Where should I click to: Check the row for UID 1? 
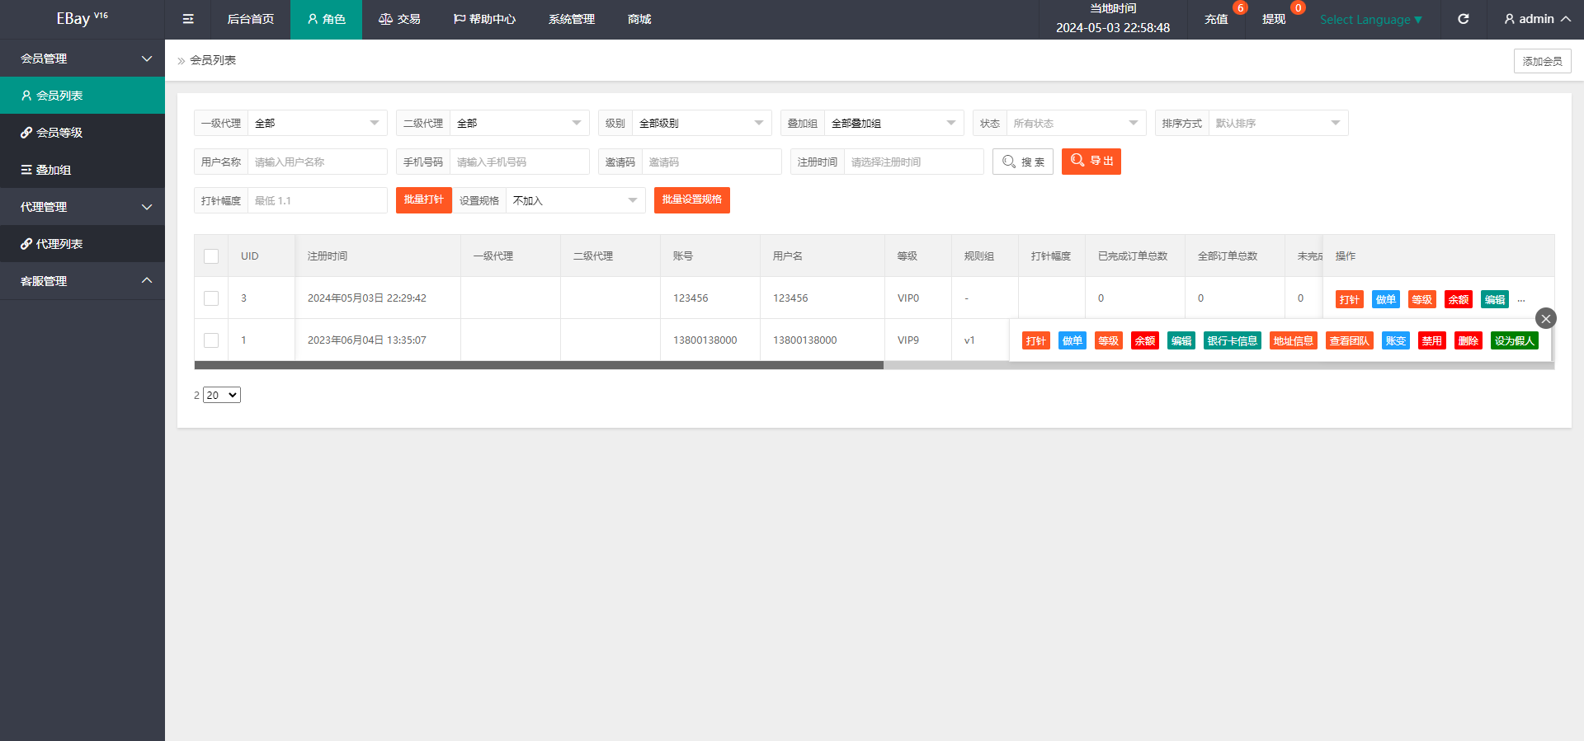pyautogui.click(x=211, y=340)
